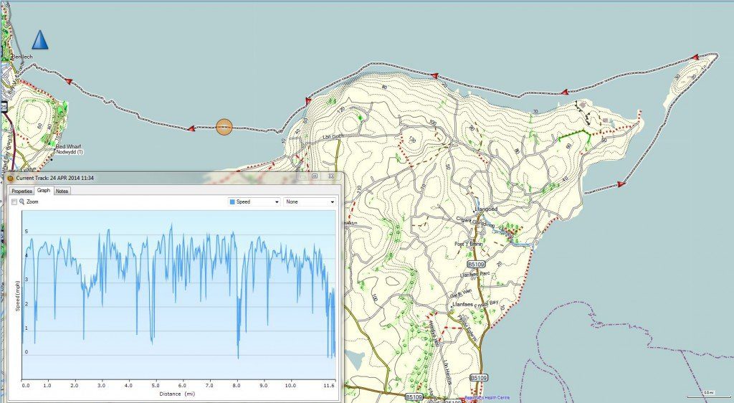Screen dimensions: 734x403
Task: Open the None secondary axis dropdown
Action: [310, 202]
